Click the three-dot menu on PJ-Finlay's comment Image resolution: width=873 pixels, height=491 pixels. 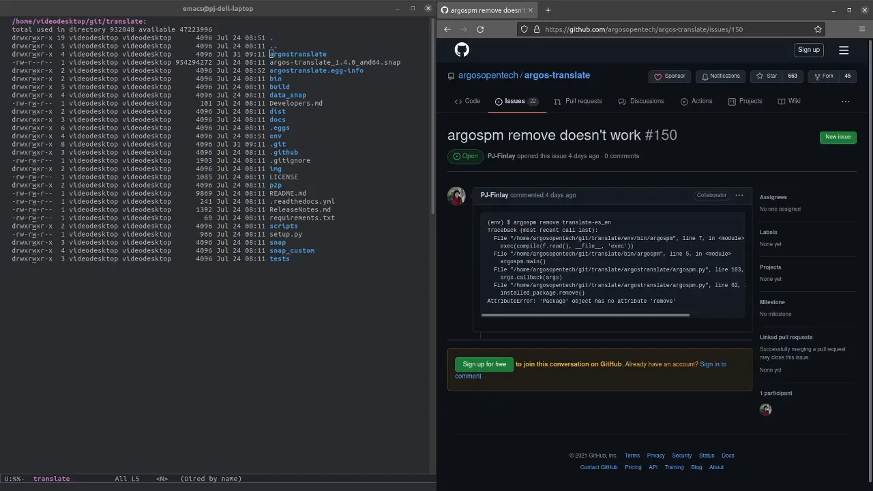739,195
